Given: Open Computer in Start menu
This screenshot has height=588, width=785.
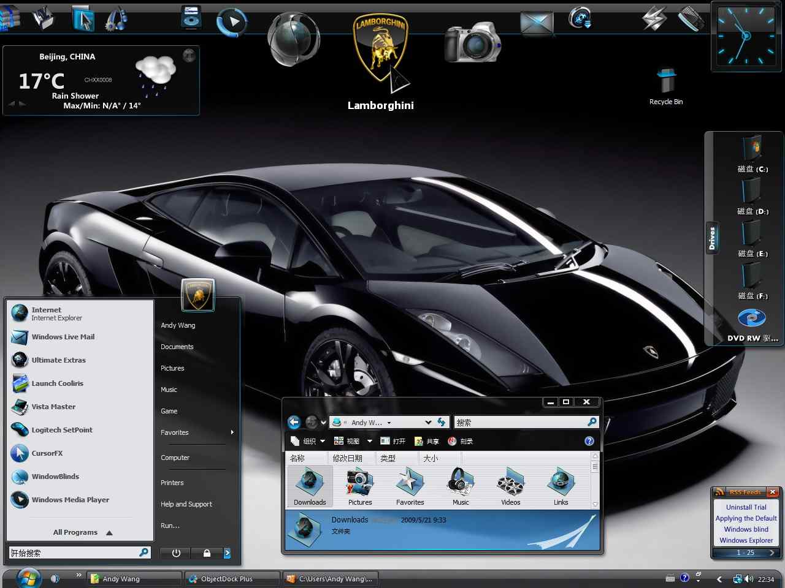Looking at the screenshot, I should [175, 458].
